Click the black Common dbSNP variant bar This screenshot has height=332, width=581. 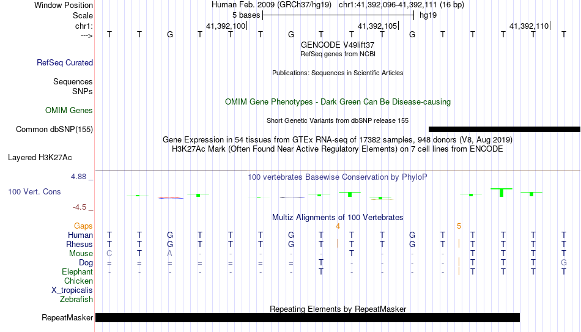coord(505,130)
